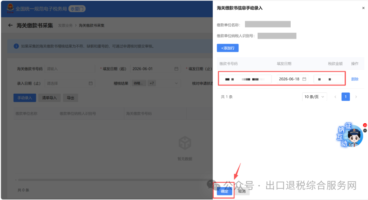Click 录入日期（止） 请选择 field
368x200 pixels.
(x=70, y=83)
